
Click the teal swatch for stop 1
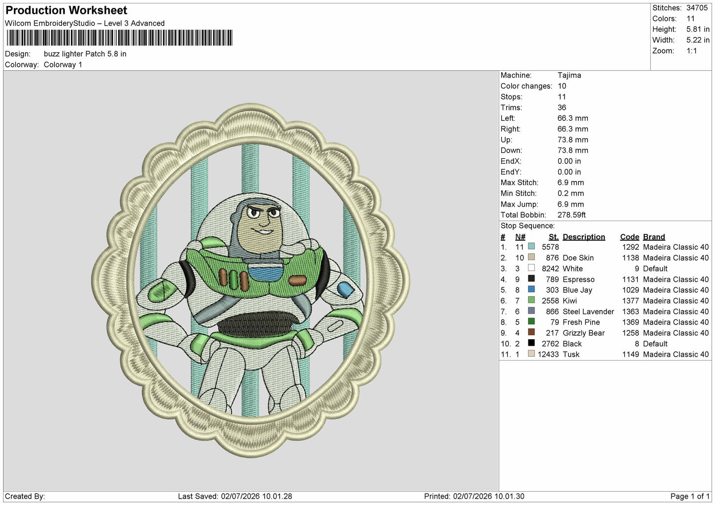point(531,246)
